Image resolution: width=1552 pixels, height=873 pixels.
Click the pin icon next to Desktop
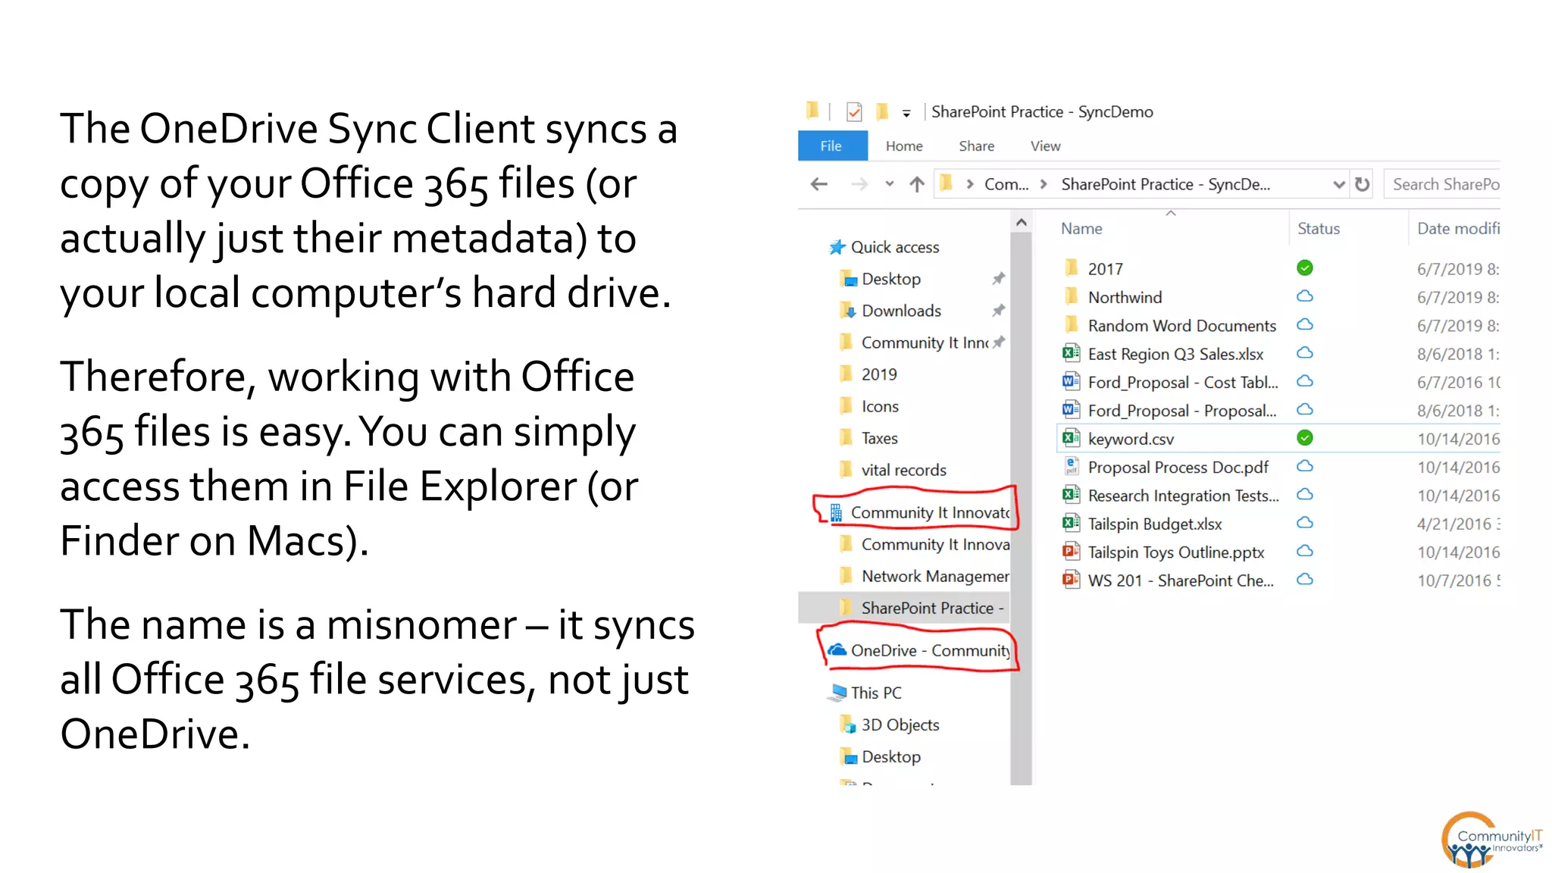[x=999, y=278]
